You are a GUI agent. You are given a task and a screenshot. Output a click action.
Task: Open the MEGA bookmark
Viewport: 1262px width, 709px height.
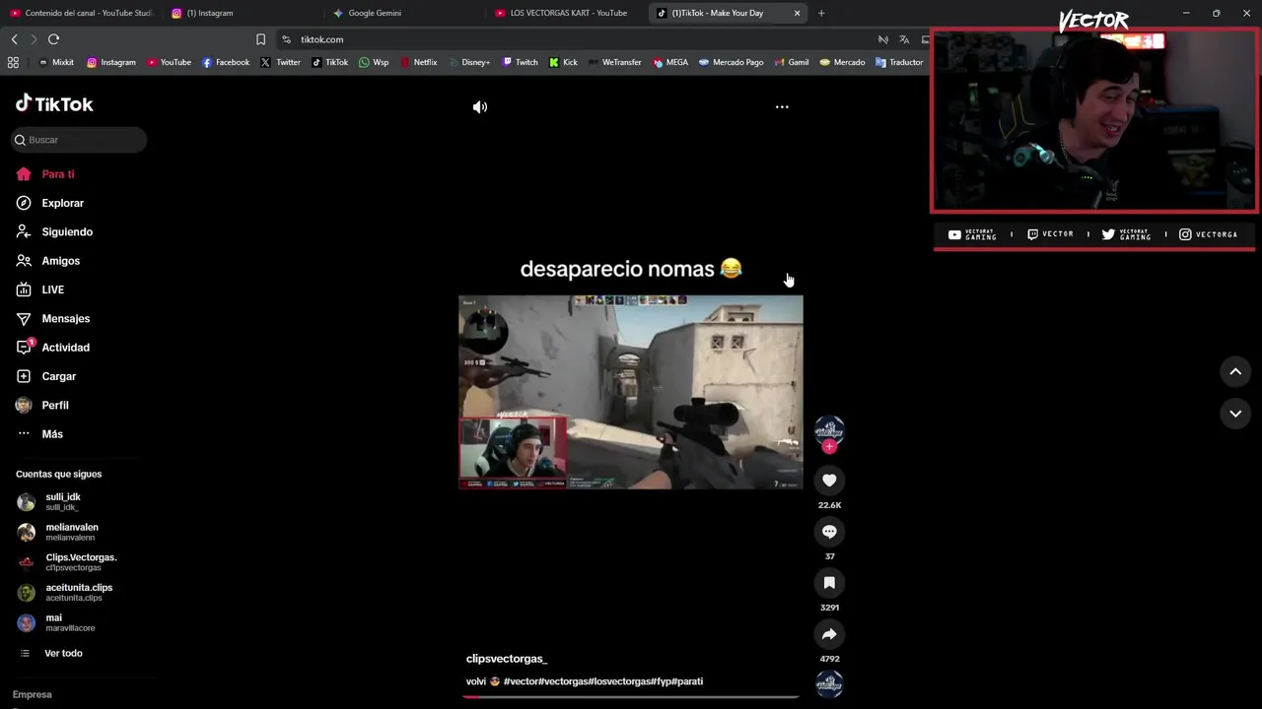click(670, 62)
